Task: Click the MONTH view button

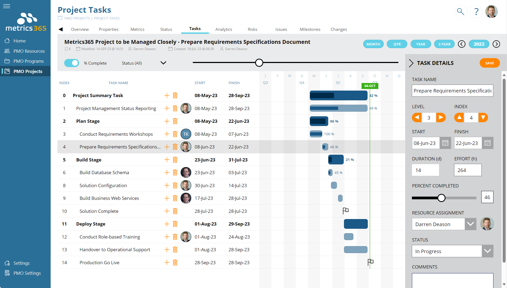Action: (x=373, y=44)
